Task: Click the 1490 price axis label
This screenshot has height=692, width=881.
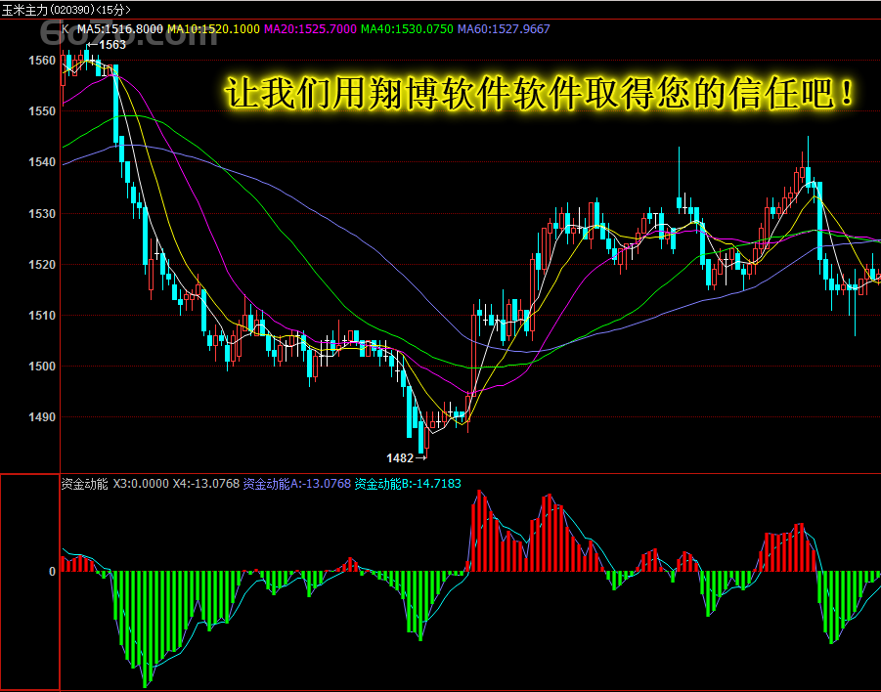Action: (42, 417)
